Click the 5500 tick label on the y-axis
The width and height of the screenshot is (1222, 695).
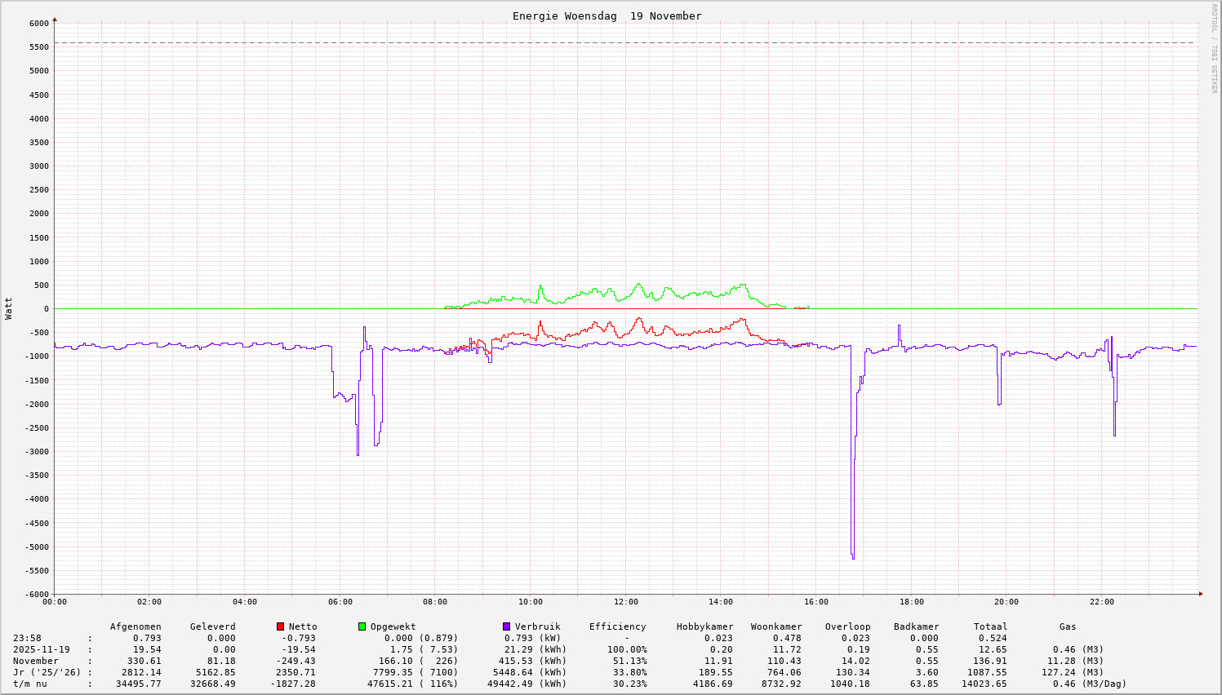(x=37, y=46)
